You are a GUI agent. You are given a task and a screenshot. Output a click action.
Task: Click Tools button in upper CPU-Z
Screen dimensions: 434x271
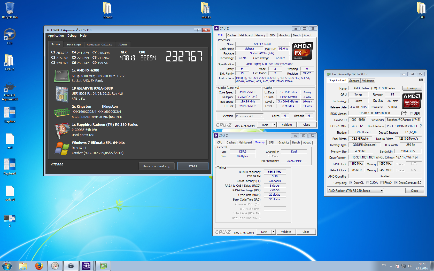click(x=265, y=125)
